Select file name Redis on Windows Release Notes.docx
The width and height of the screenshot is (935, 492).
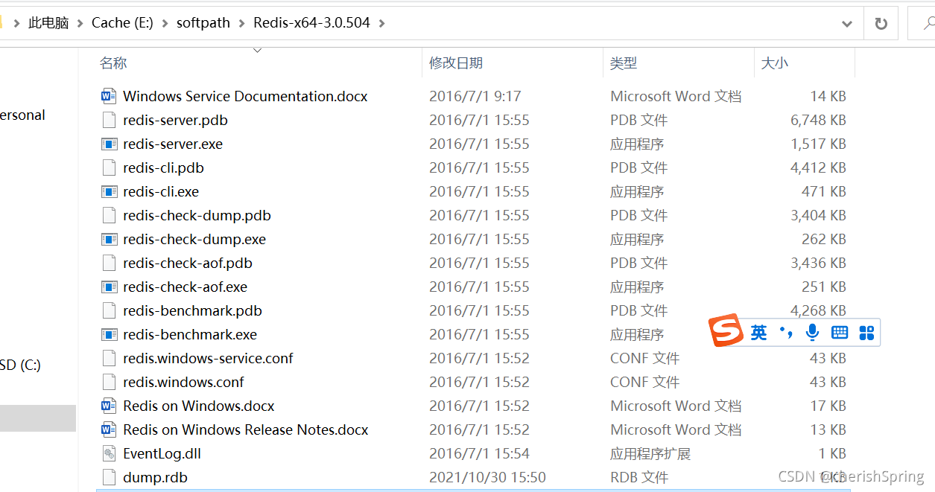(x=246, y=429)
